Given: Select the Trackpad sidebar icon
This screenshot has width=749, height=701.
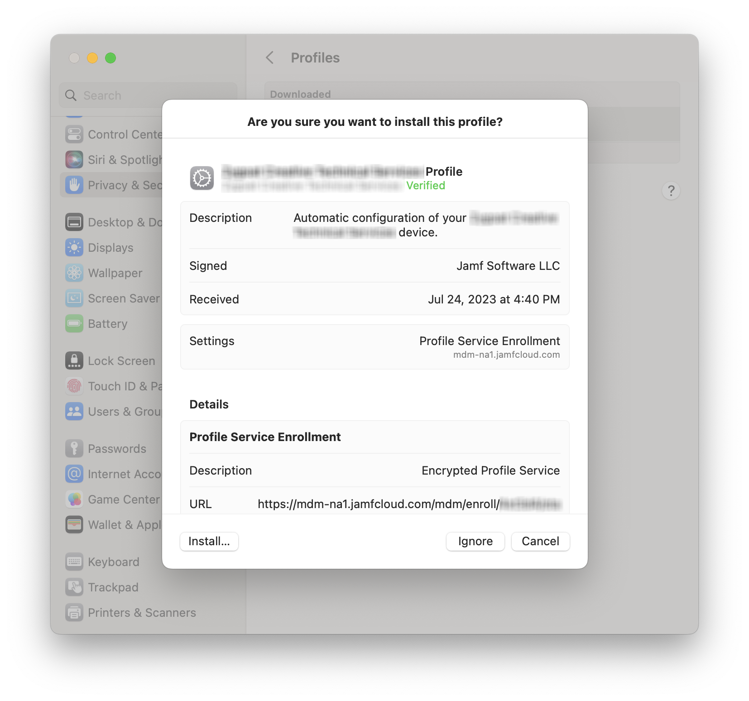Looking at the screenshot, I should pyautogui.click(x=74, y=587).
